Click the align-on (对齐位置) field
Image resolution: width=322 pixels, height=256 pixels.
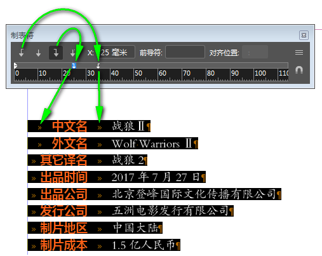click(x=255, y=51)
